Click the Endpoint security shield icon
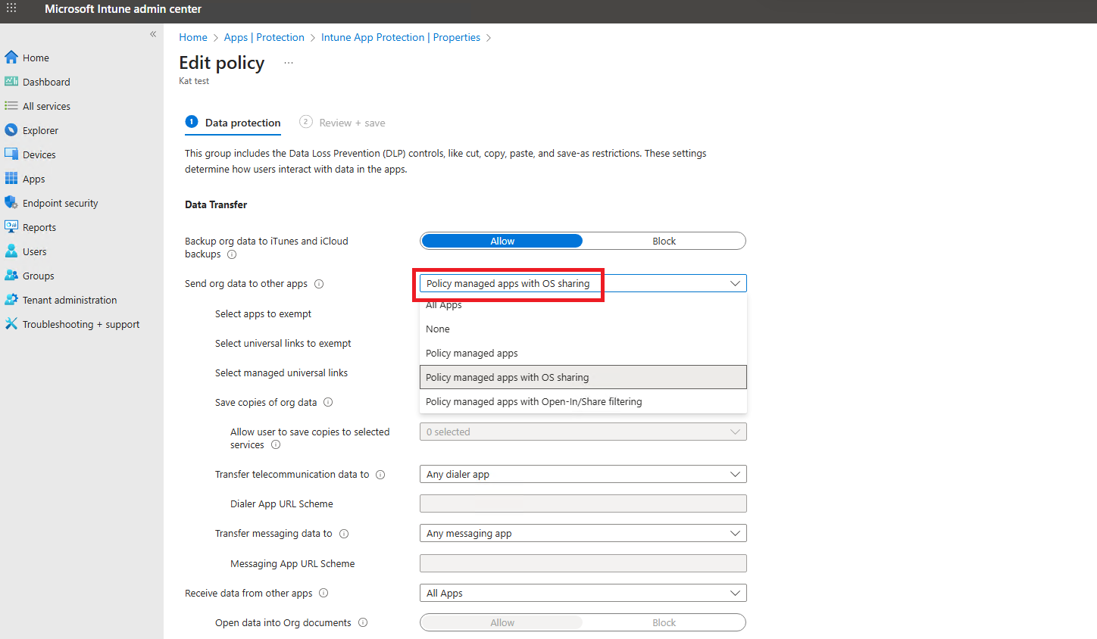 (11, 202)
